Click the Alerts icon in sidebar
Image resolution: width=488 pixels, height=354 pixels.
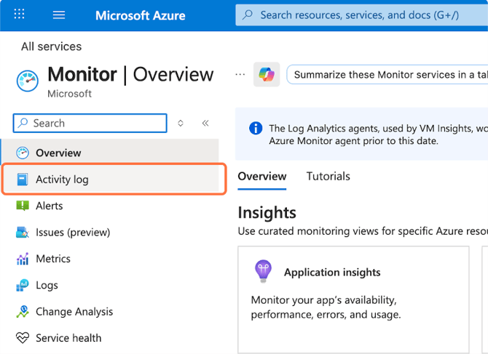[x=23, y=206]
